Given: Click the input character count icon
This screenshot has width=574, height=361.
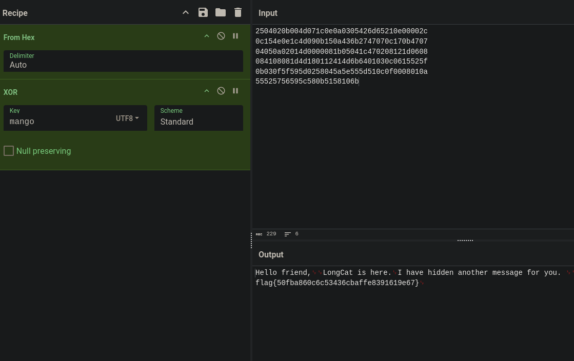Looking at the screenshot, I should 259,234.
